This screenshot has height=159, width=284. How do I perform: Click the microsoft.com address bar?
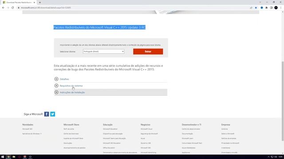tap(46, 8)
